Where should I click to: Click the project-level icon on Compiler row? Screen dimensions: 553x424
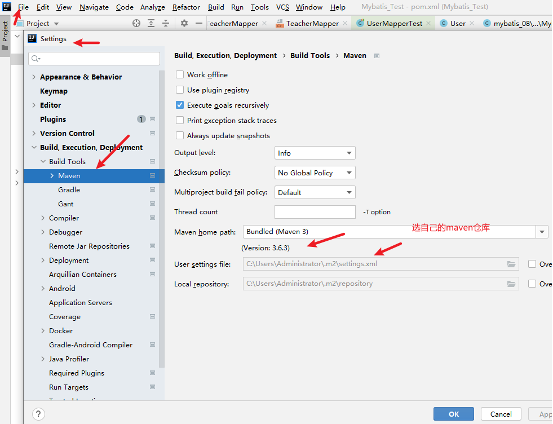click(x=152, y=218)
